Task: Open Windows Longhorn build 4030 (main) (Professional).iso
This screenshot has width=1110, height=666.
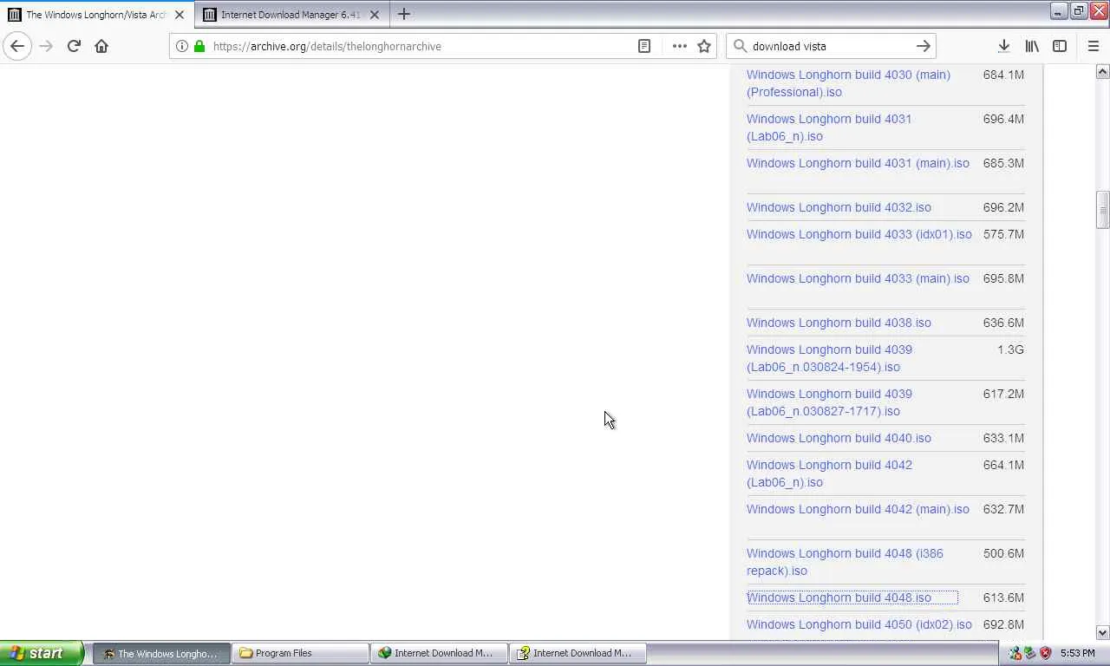Action: (848, 83)
